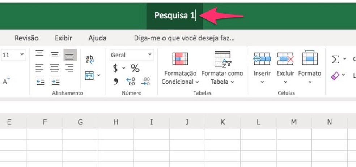Open the Revisão ribbon tab
The width and height of the screenshot is (356, 167).
pyautogui.click(x=26, y=38)
